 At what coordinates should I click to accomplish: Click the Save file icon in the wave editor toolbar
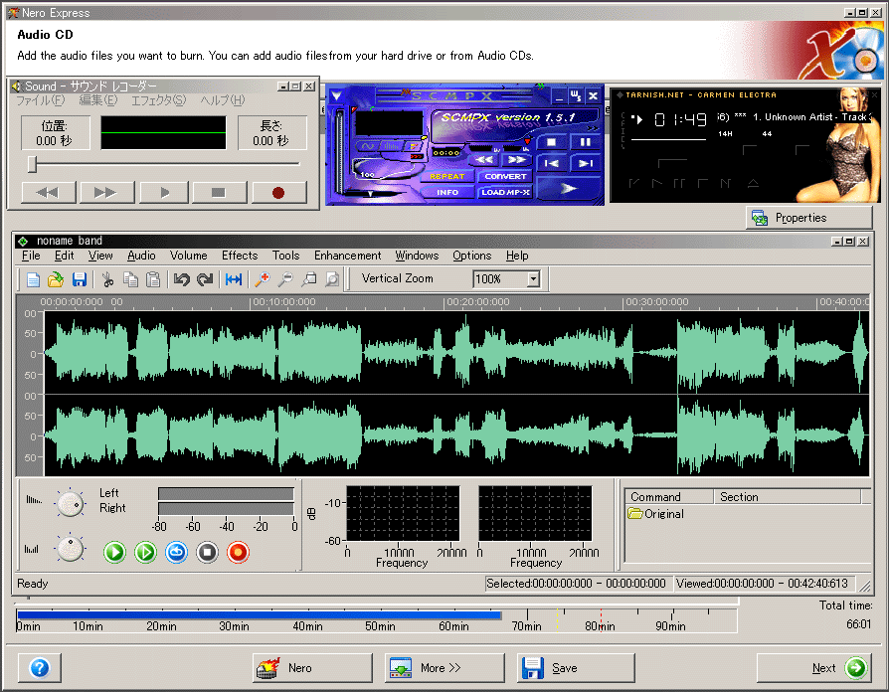point(80,280)
